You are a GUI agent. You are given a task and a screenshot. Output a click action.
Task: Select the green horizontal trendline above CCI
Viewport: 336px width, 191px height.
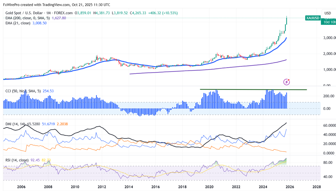[x=253, y=89]
